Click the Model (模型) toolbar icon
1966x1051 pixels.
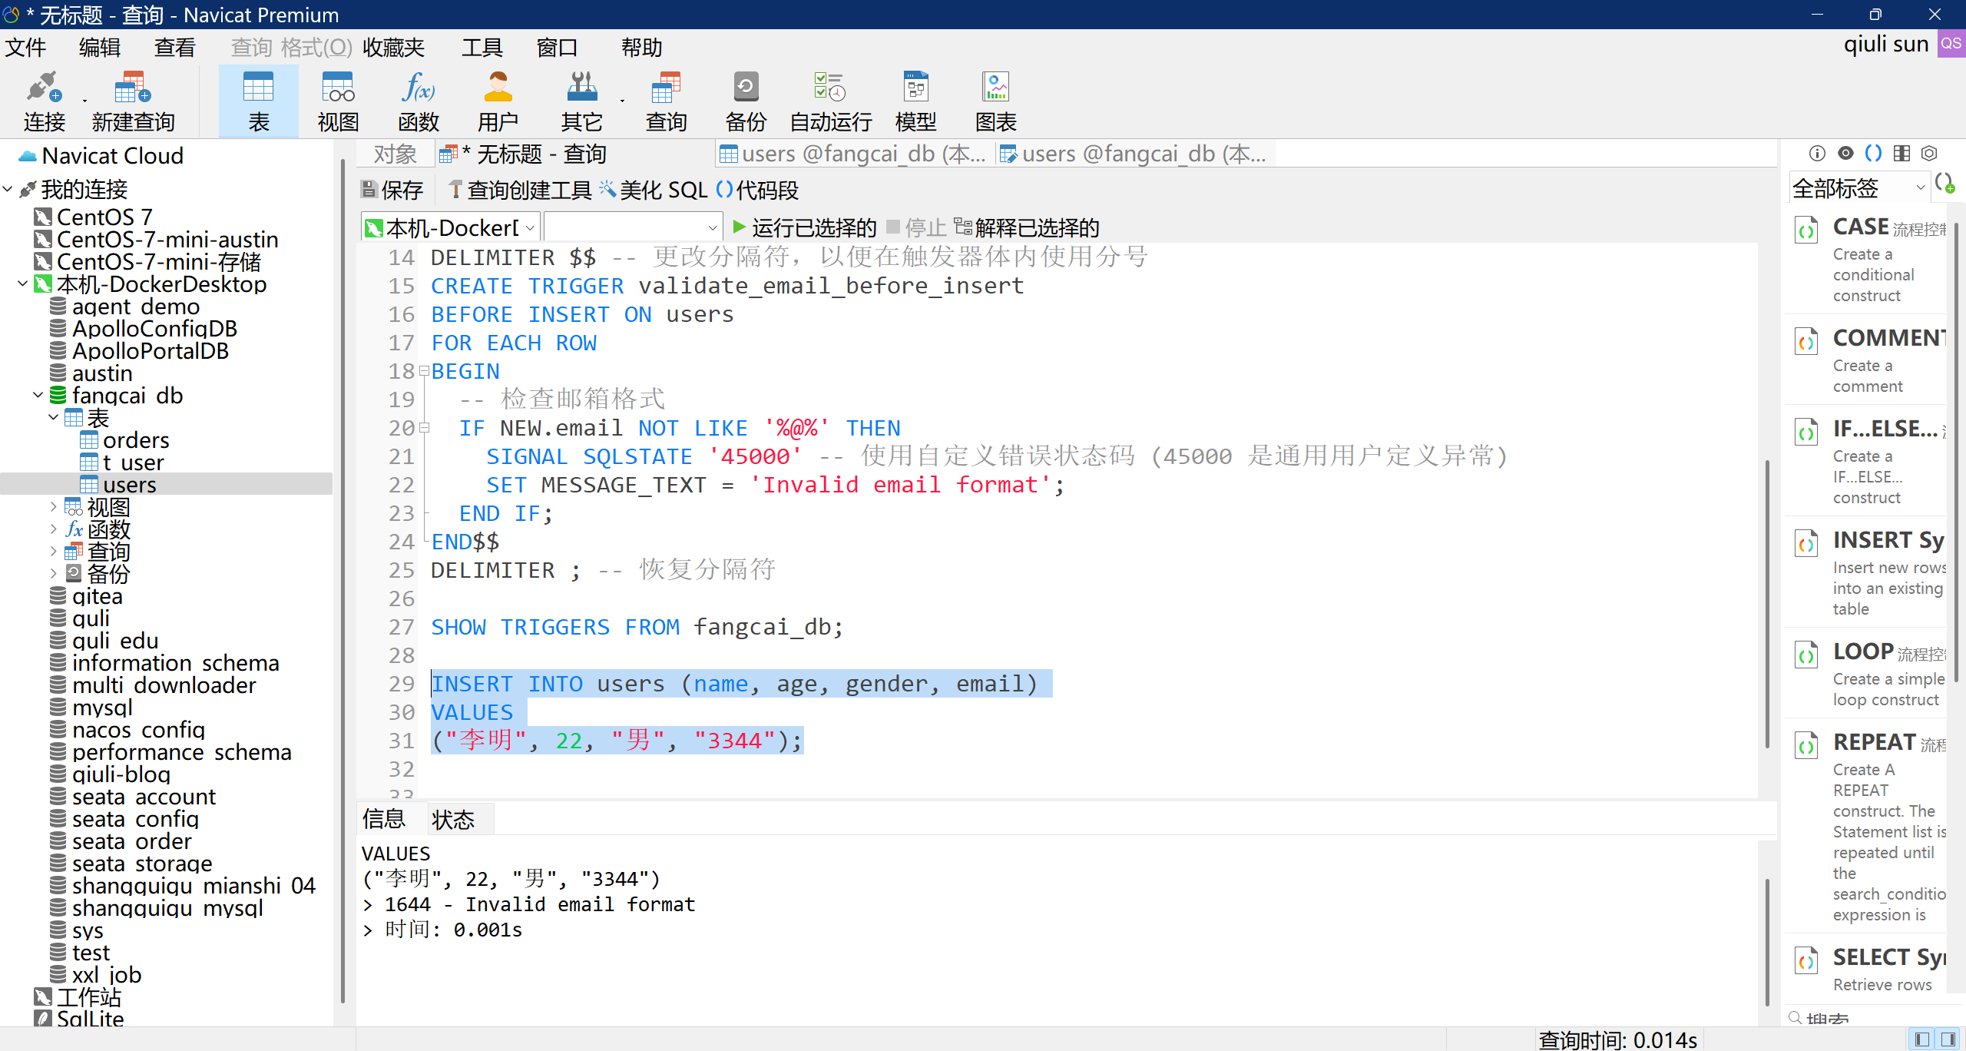point(915,101)
